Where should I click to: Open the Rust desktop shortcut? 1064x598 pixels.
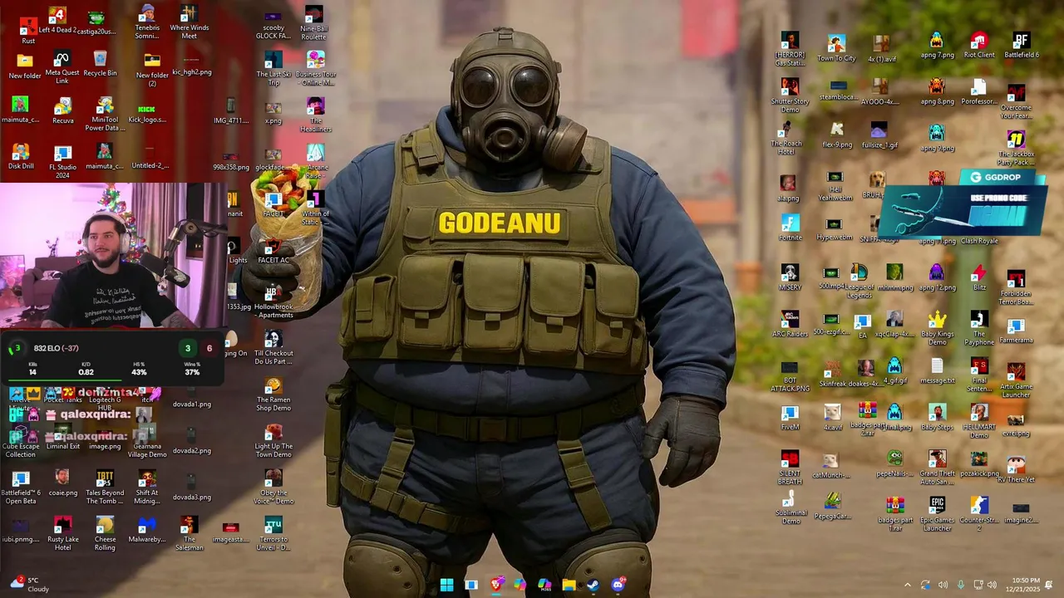28,31
